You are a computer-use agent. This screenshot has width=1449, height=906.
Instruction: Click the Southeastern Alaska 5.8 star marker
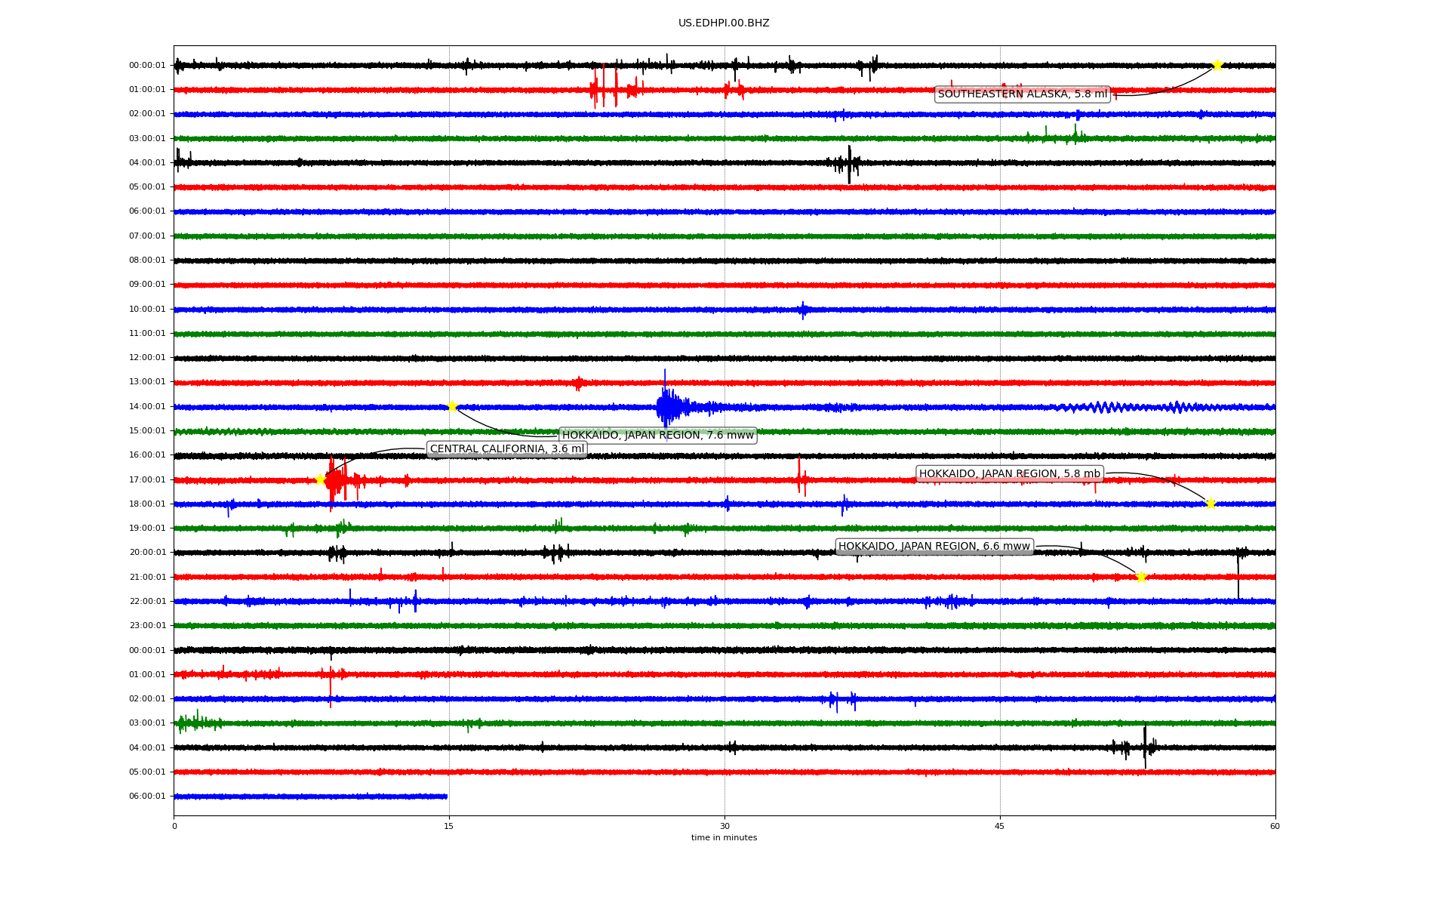click(x=1217, y=66)
